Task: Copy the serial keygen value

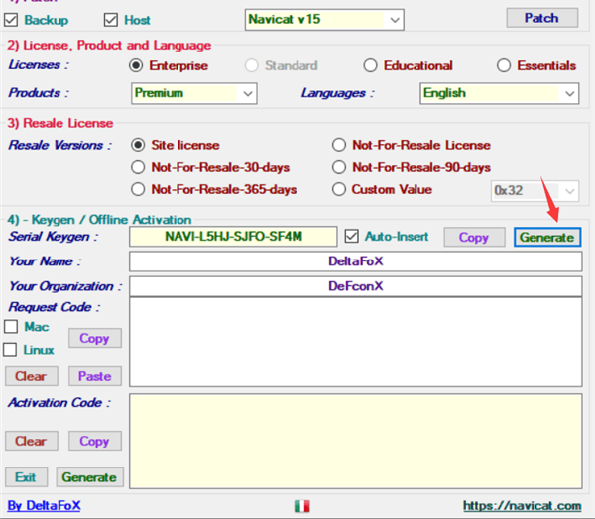Action: pyautogui.click(x=474, y=238)
